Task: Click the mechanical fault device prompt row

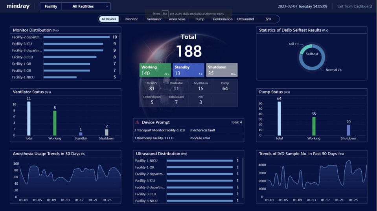Action: click(188, 130)
